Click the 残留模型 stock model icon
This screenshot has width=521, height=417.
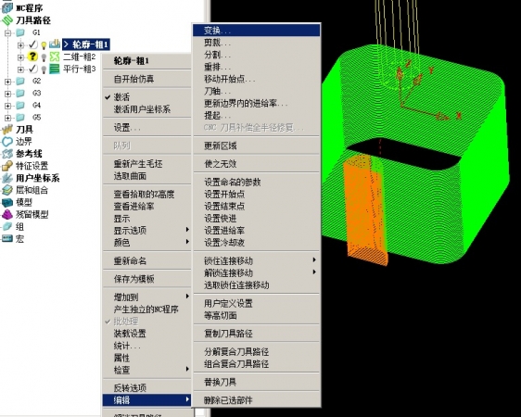7,214
